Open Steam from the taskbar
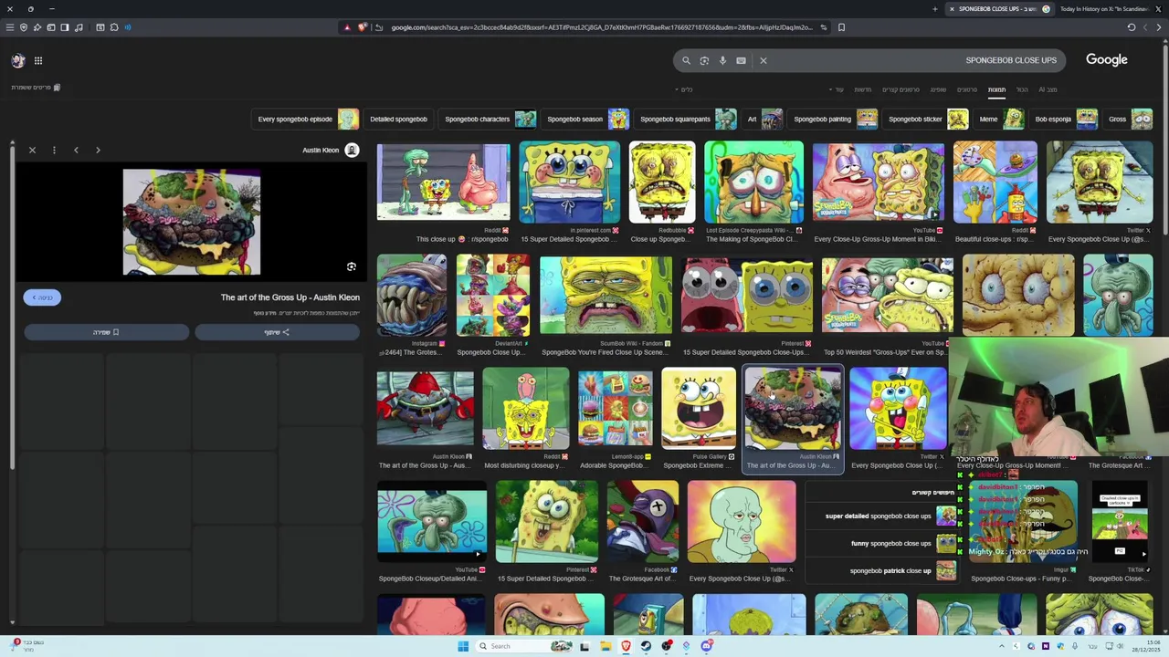The height and width of the screenshot is (657, 1169). 646,646
